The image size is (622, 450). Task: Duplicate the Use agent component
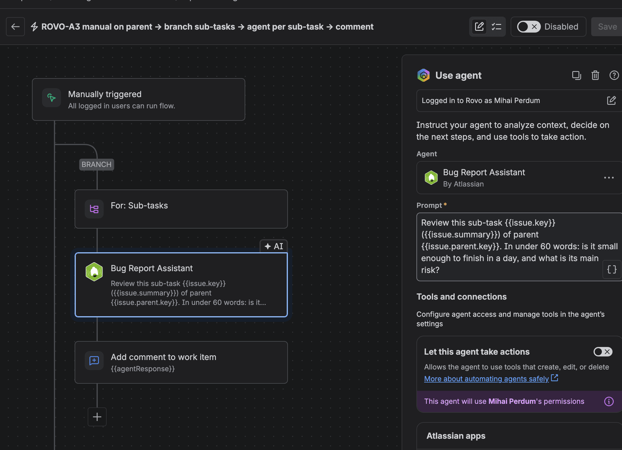[x=576, y=75]
